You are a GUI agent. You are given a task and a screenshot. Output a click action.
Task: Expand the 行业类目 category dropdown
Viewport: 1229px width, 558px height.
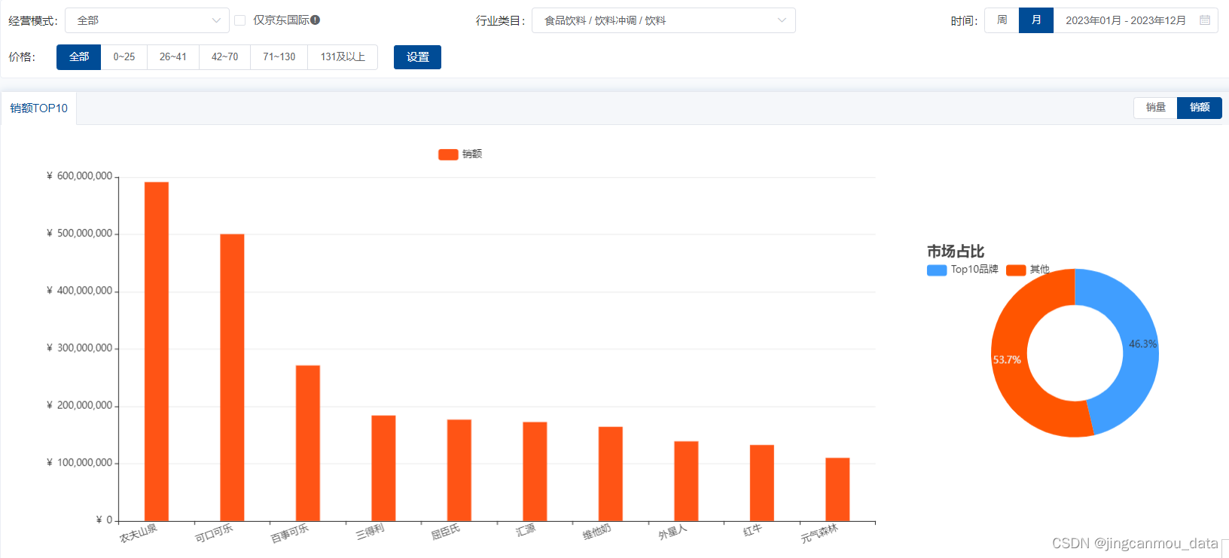[x=663, y=20]
